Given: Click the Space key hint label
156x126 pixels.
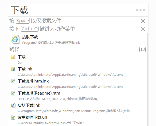Looking at the screenshot, I should coord(23,21).
